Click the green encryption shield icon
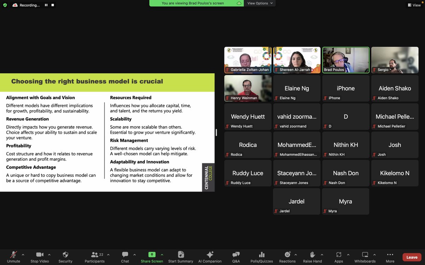 coord(5,5)
